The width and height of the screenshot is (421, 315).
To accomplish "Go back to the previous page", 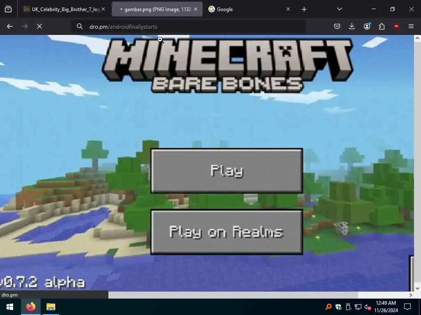I will point(10,26).
